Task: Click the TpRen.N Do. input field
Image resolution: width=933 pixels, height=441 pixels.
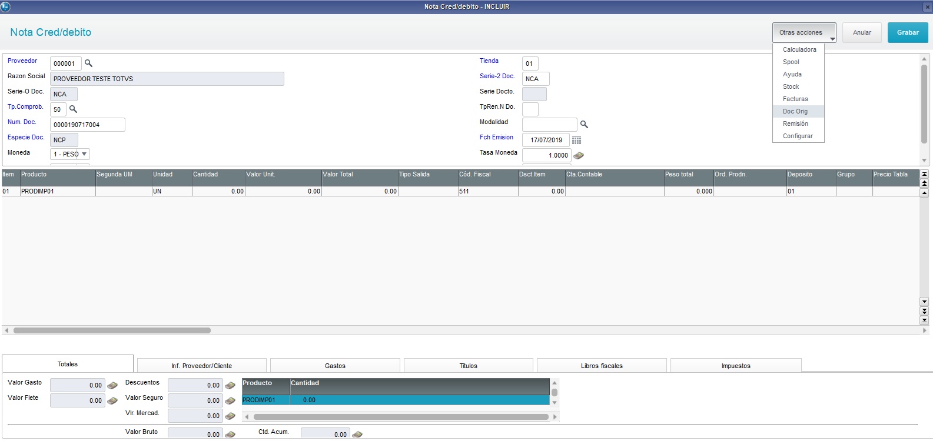Action: click(530, 109)
